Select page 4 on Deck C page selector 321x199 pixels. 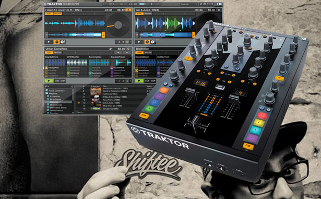[127, 81]
